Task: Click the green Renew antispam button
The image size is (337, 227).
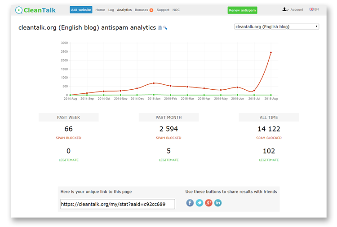Action: (242, 10)
